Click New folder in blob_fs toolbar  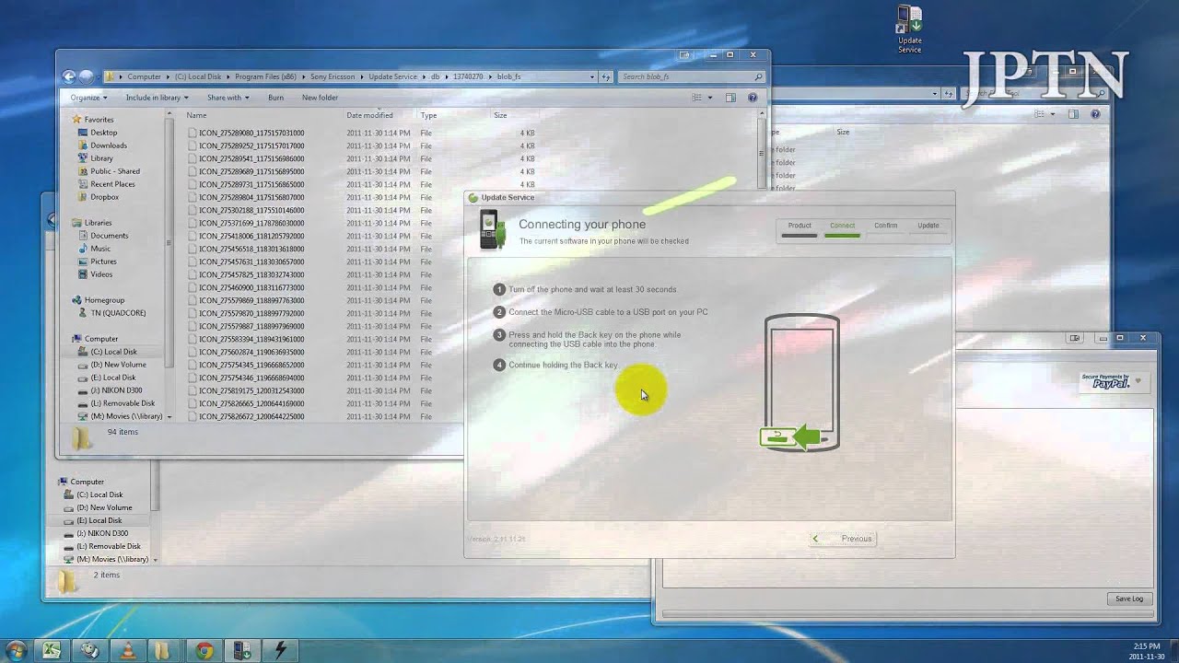pyautogui.click(x=320, y=98)
